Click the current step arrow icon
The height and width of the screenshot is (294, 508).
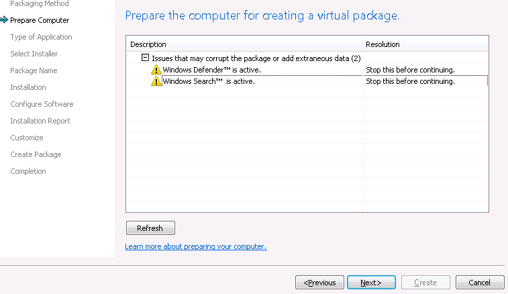coord(5,20)
